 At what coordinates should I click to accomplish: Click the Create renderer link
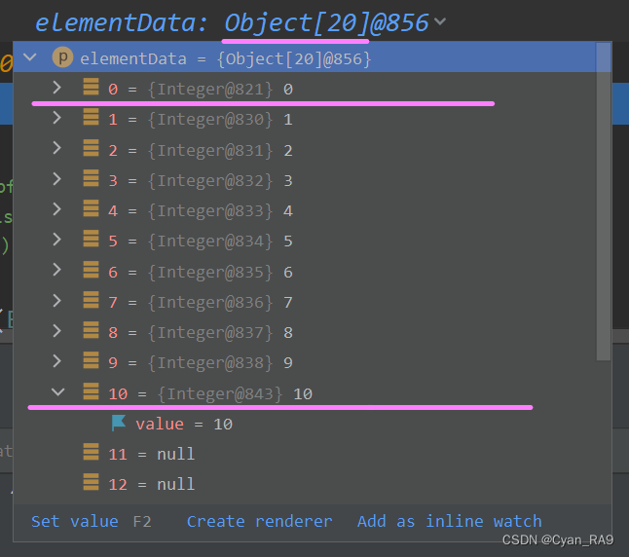[259, 521]
